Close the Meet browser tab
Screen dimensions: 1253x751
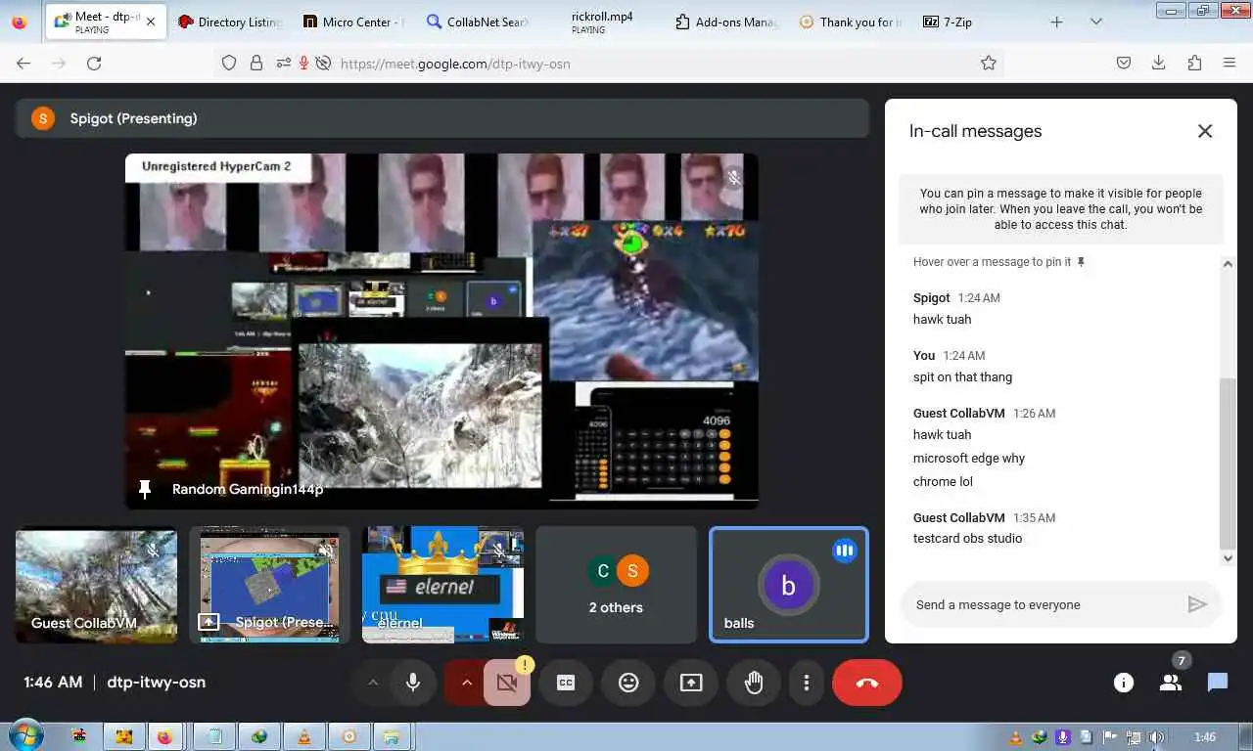[150, 22]
